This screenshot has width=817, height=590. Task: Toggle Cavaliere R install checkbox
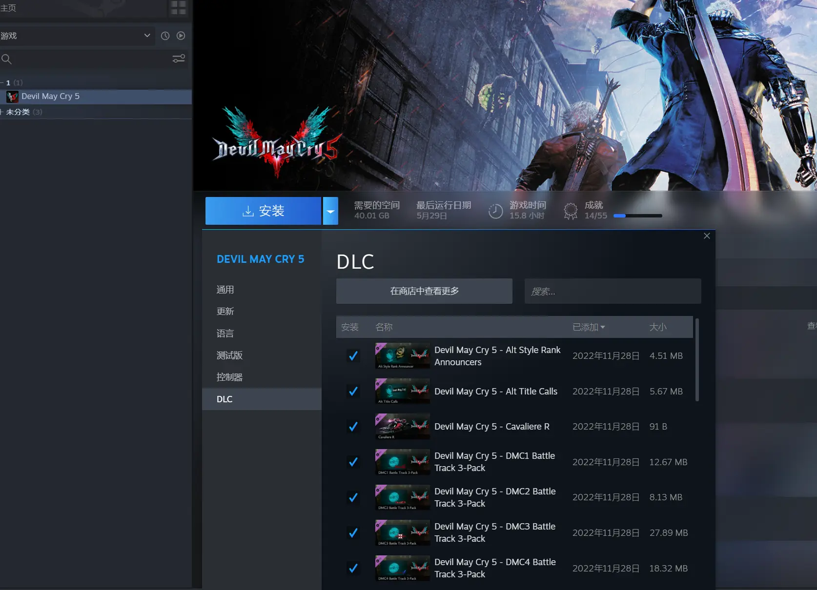[353, 427]
